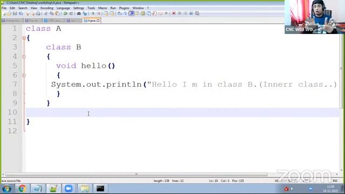Image resolution: width=345 pixels, height=194 pixels.
Task: Open the Run menu
Action: tap(113, 8)
